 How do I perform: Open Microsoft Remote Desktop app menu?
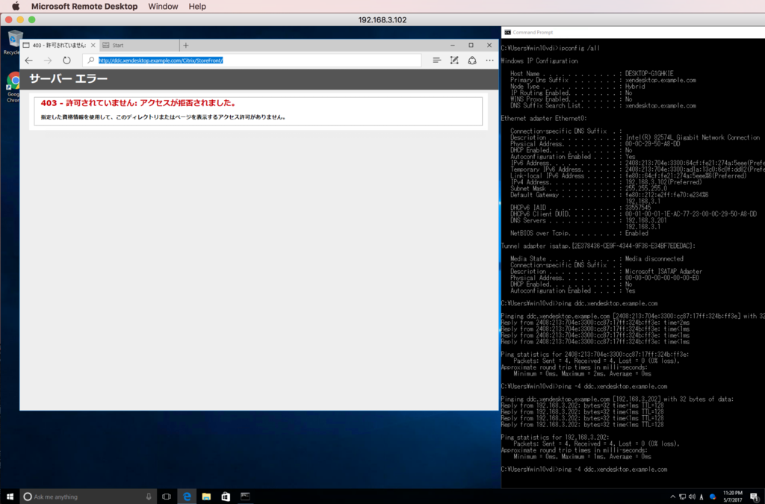84,6
